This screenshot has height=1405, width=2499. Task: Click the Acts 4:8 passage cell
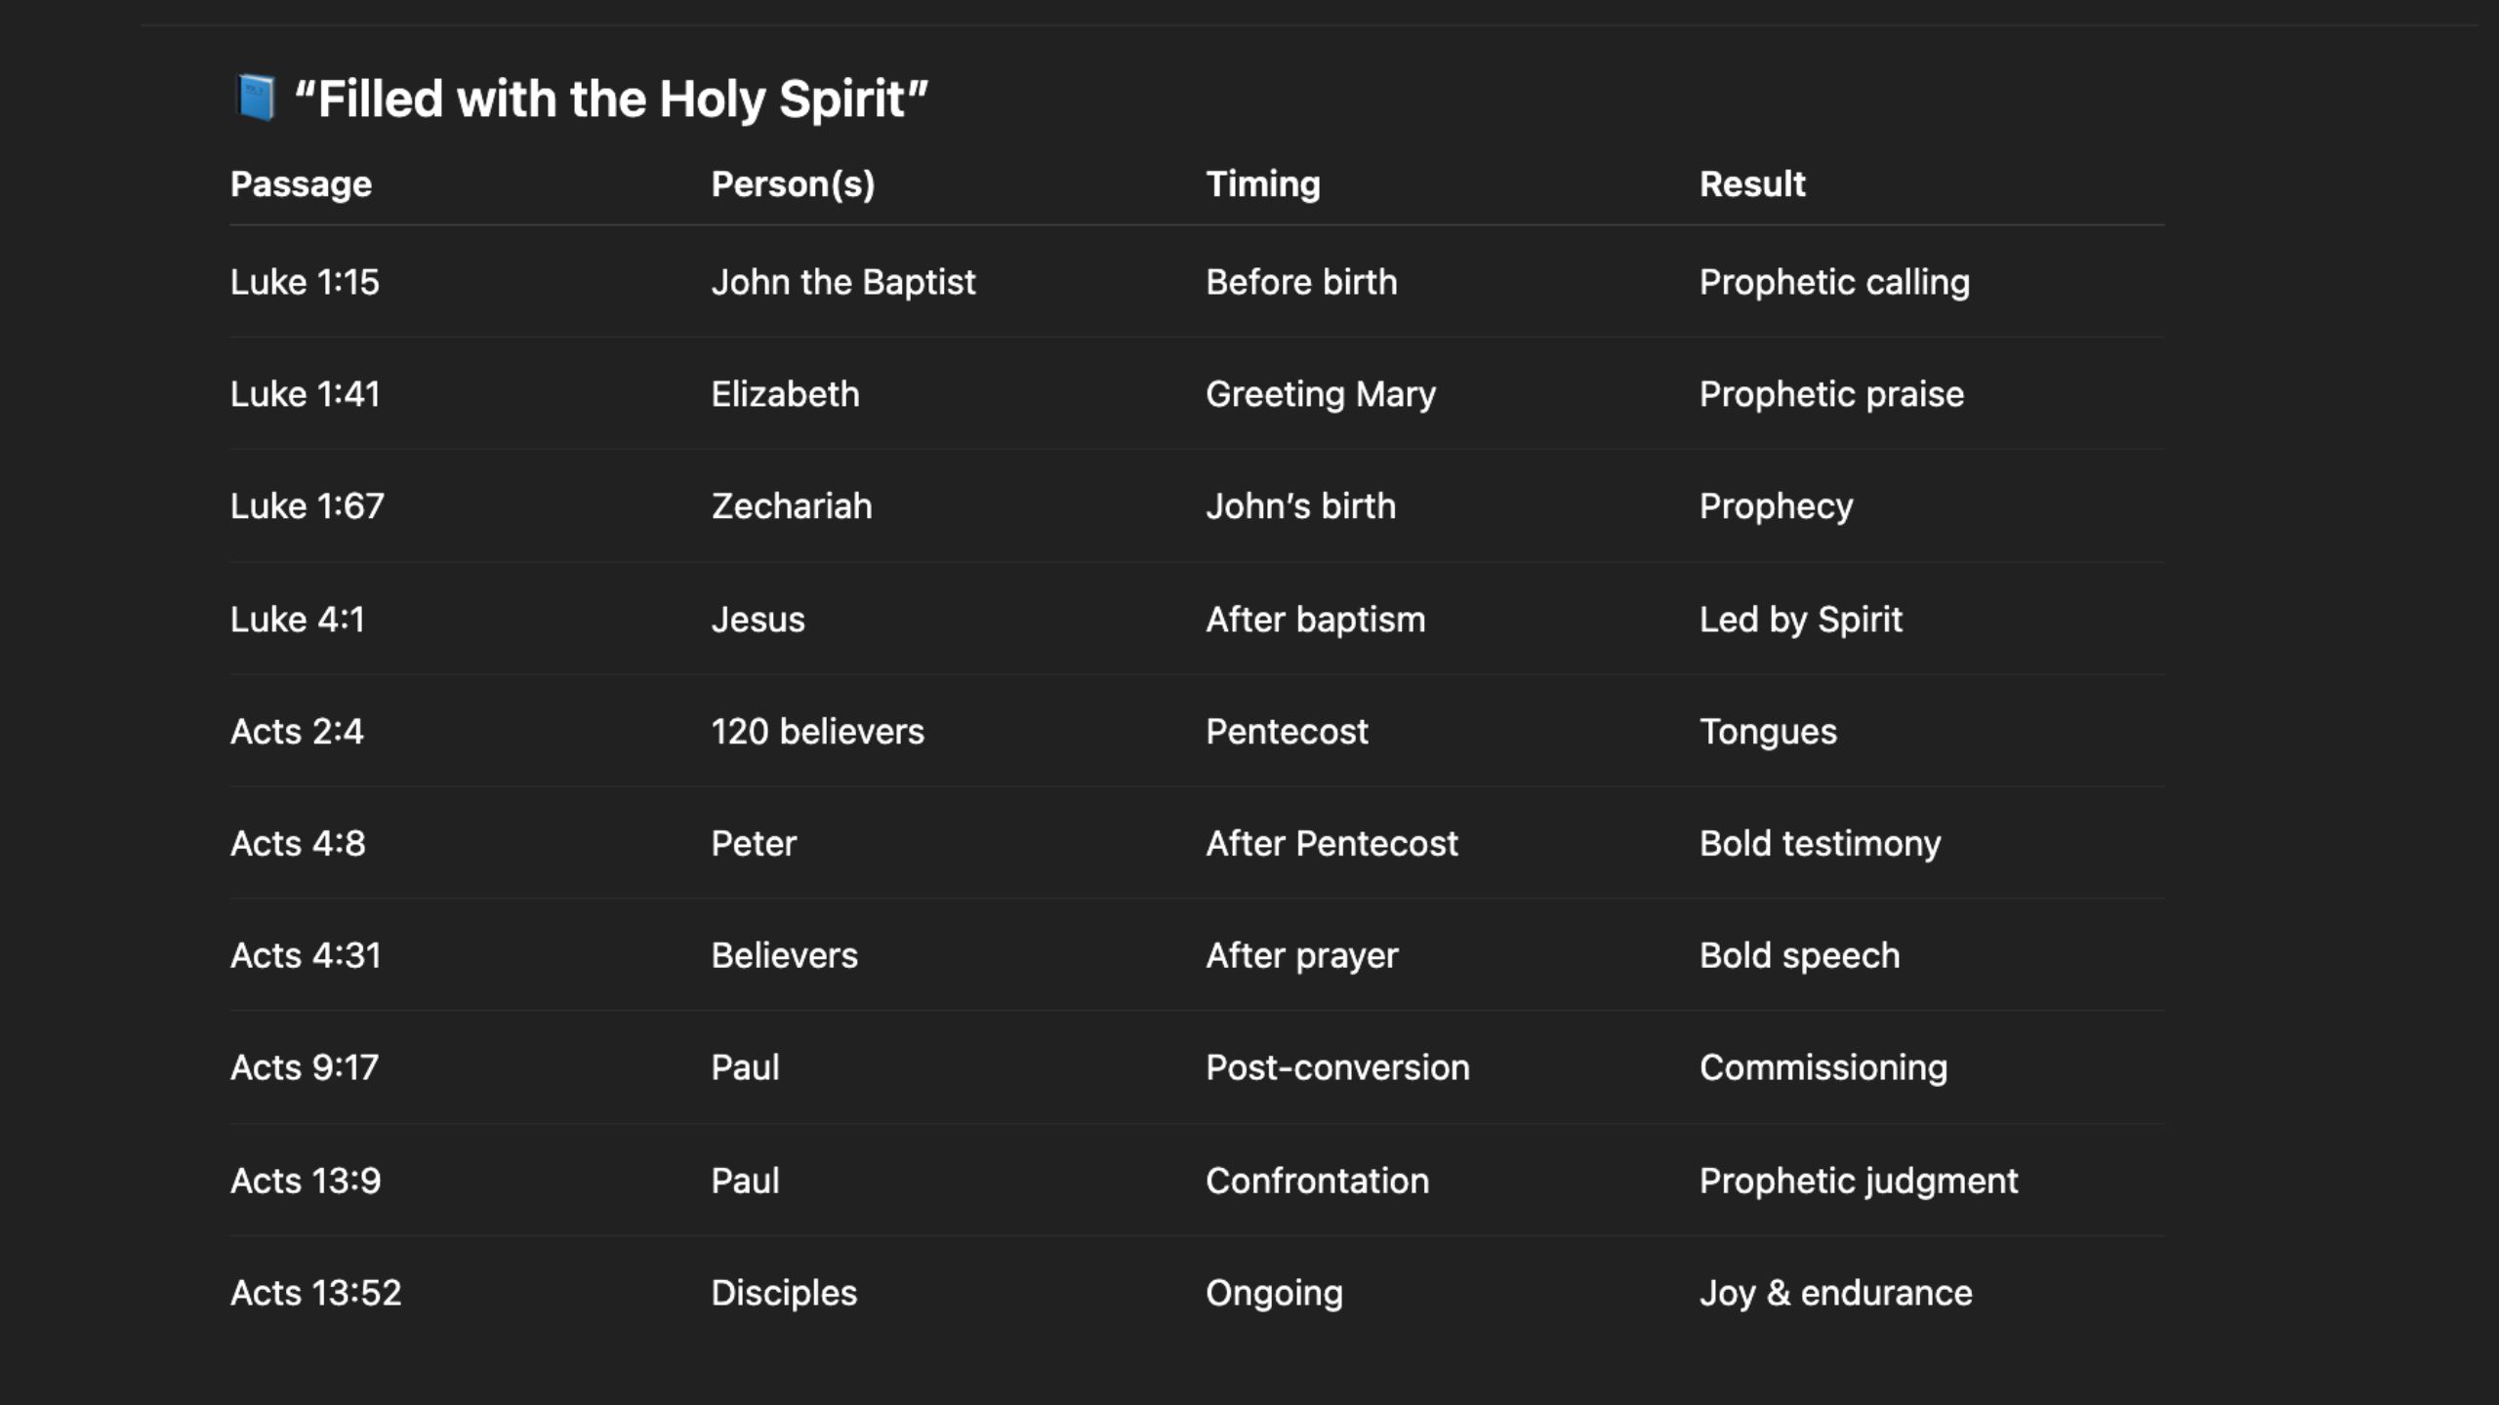298,844
